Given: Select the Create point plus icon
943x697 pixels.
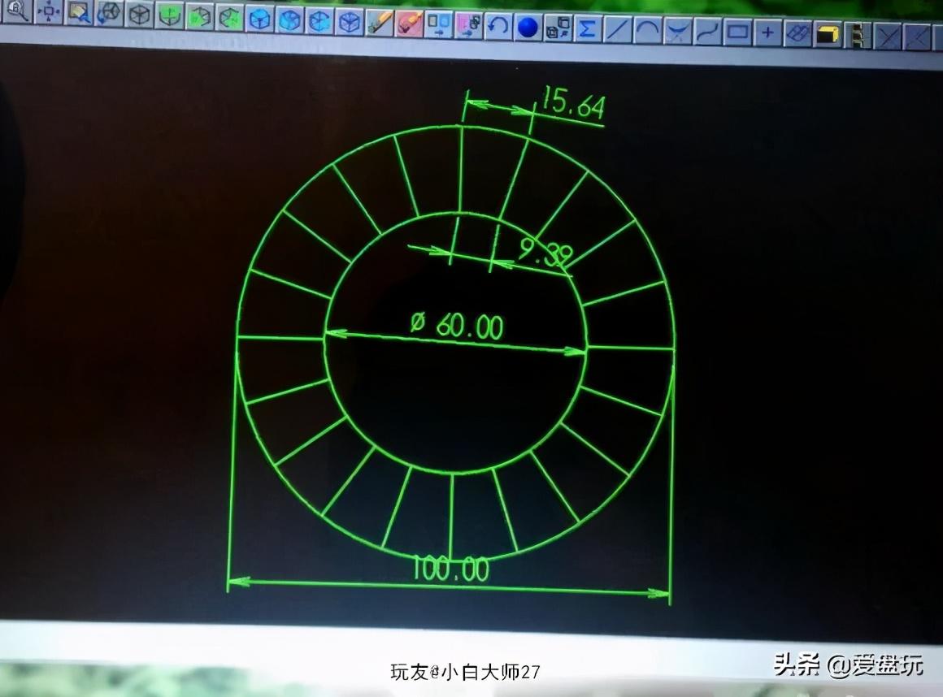Looking at the screenshot, I should (x=767, y=33).
